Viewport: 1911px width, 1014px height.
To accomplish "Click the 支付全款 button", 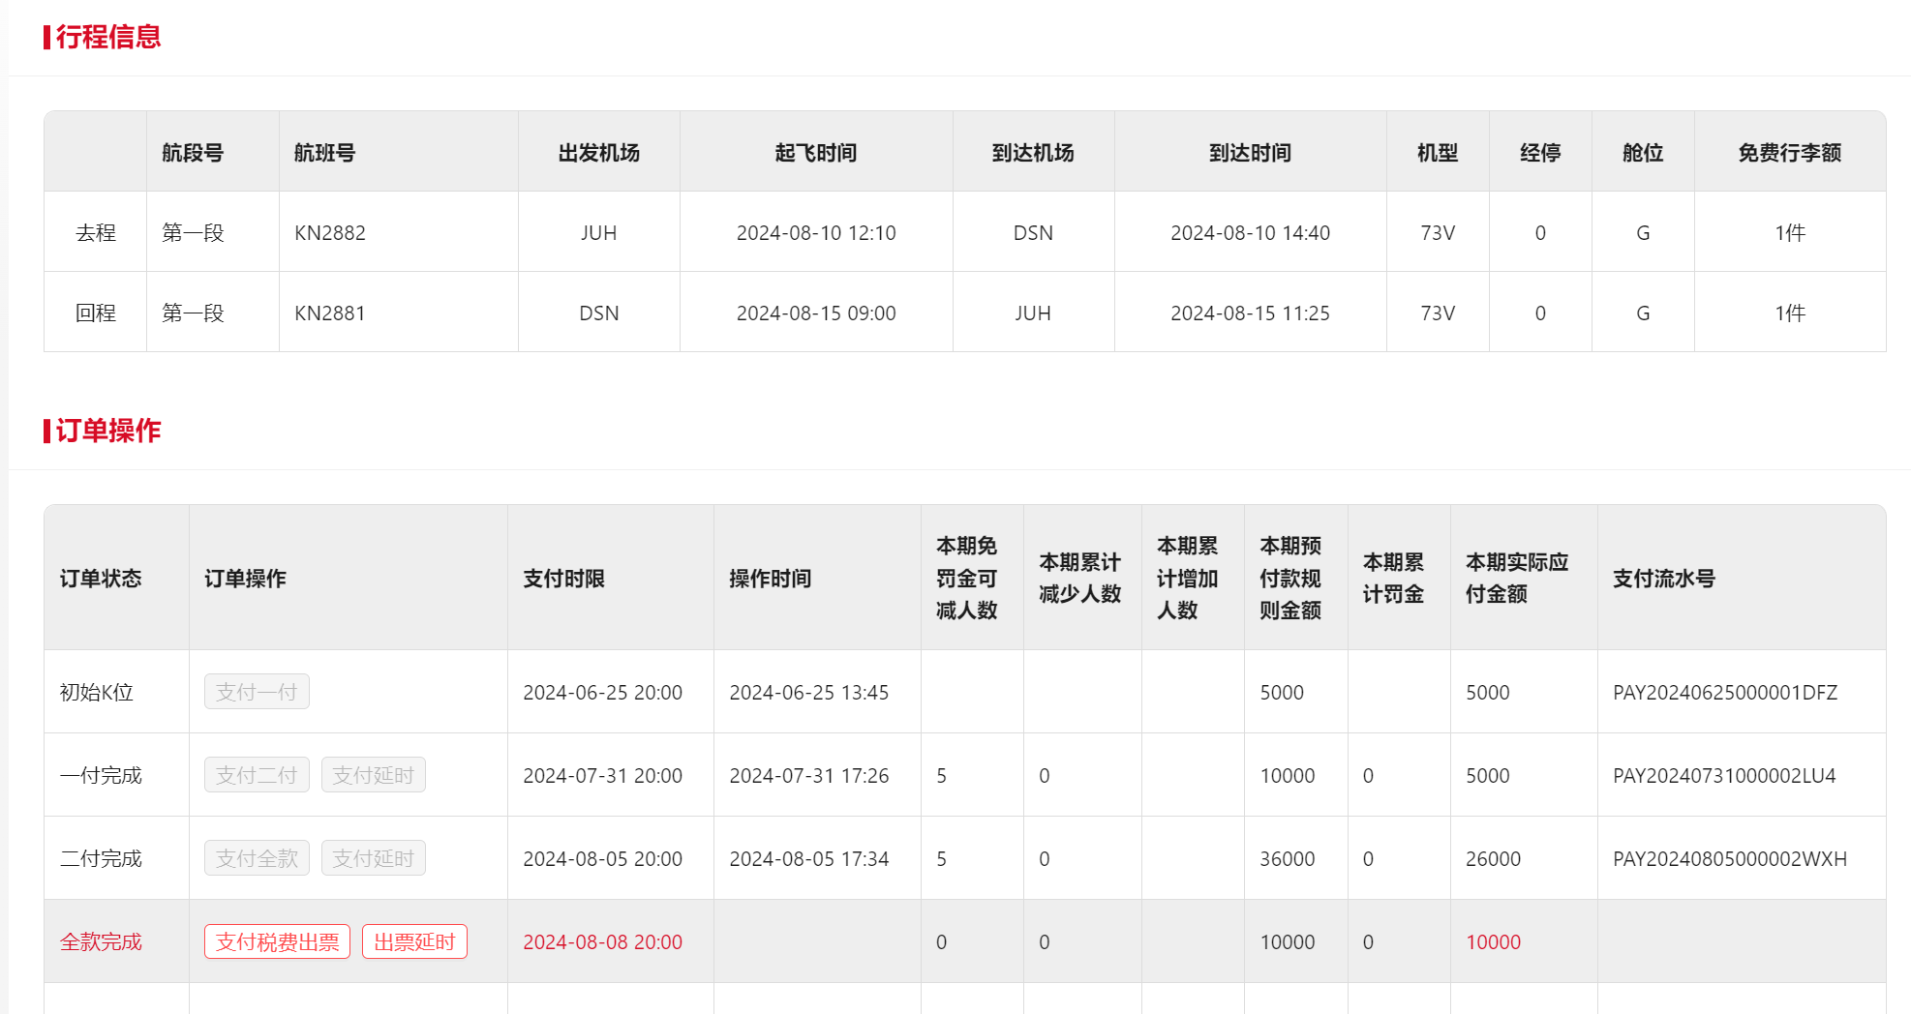I will point(257,858).
